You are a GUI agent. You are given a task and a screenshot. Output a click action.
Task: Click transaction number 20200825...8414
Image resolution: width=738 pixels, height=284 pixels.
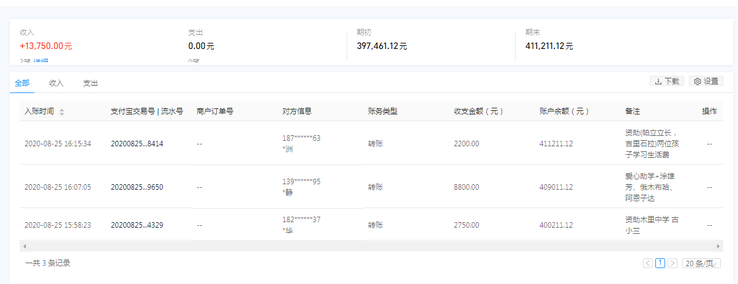pyautogui.click(x=137, y=144)
